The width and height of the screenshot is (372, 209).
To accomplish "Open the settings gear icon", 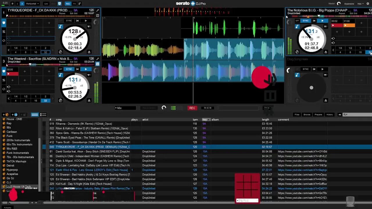I will coord(367,4).
